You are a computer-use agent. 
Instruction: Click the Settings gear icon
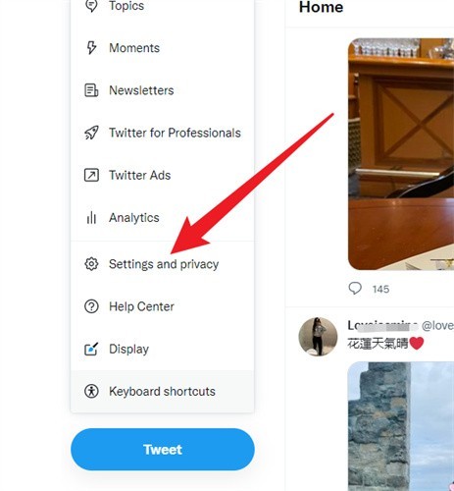91,264
